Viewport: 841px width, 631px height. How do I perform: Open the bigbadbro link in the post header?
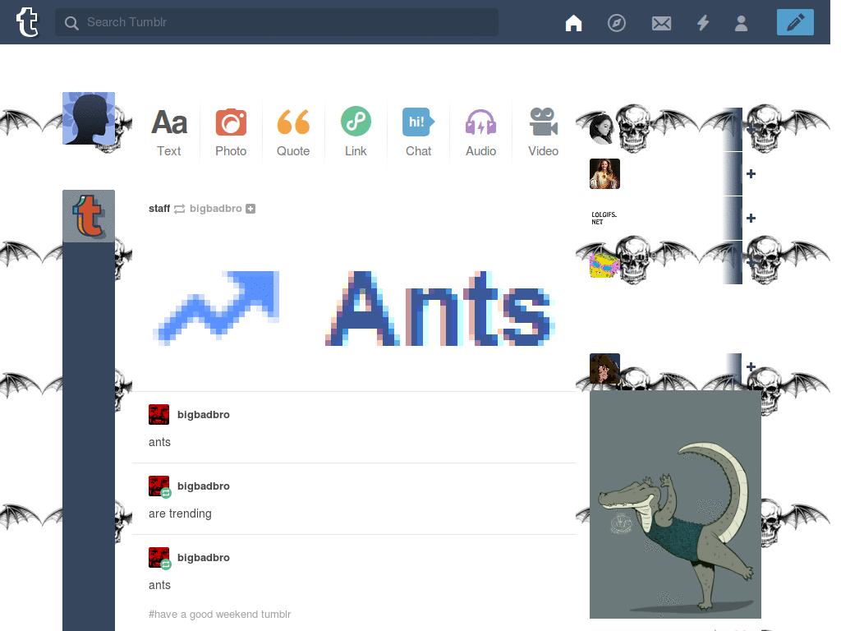click(216, 208)
